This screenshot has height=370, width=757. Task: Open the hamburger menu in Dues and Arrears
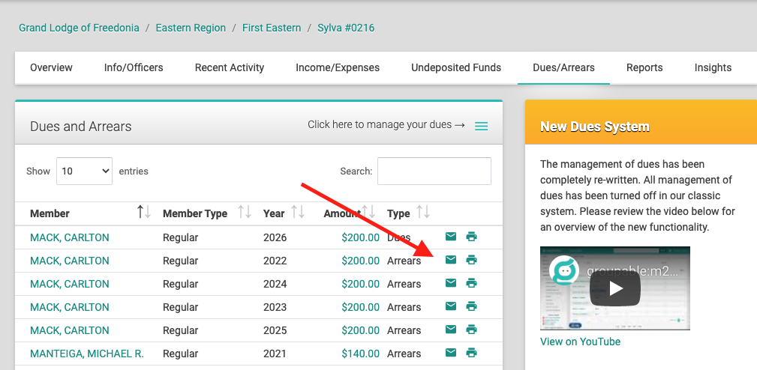(482, 126)
